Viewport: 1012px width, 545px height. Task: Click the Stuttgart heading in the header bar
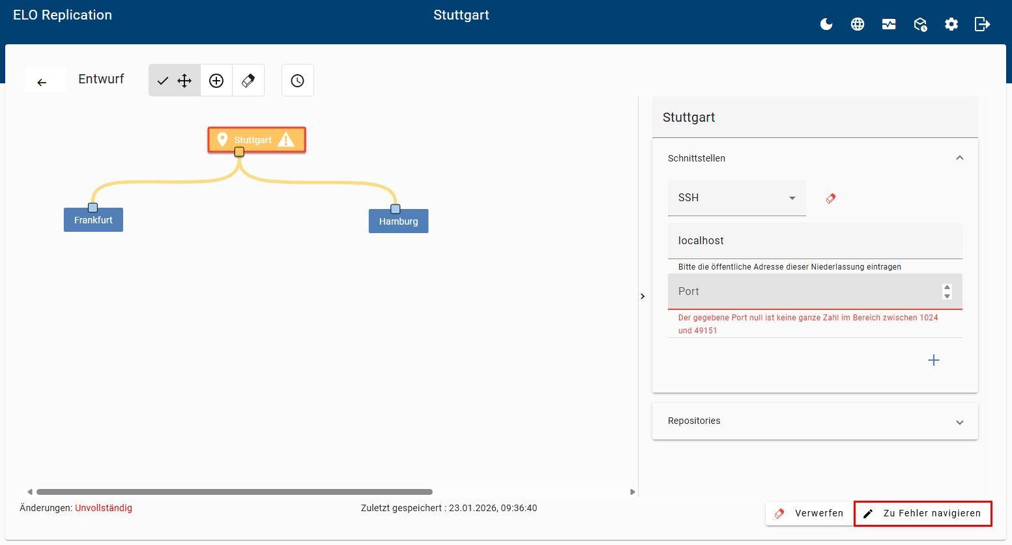tap(461, 15)
